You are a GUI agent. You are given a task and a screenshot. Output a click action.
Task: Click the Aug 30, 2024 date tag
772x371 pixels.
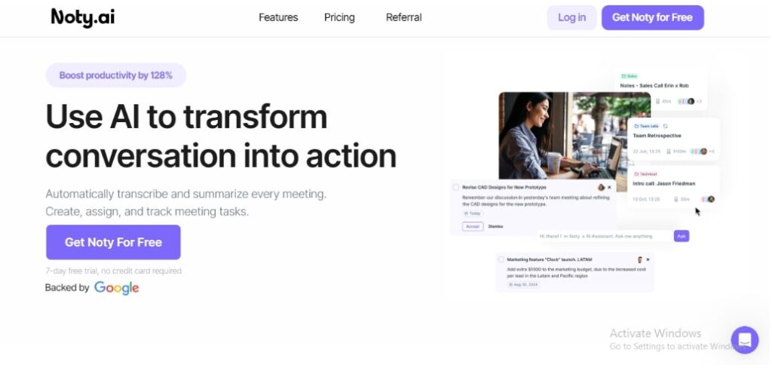click(x=523, y=285)
